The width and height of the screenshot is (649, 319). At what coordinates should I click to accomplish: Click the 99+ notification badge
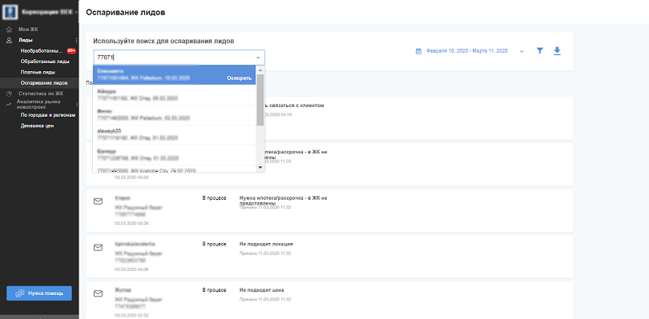point(71,51)
